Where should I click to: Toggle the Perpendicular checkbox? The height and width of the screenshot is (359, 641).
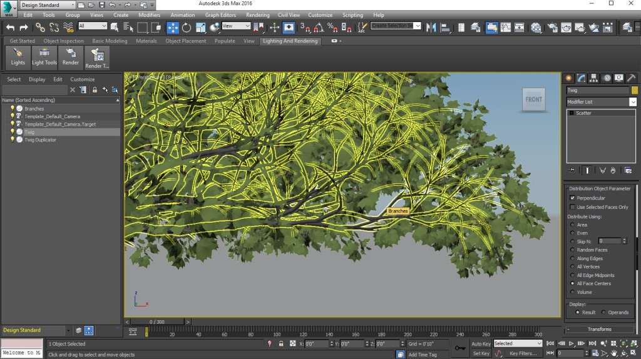572,198
